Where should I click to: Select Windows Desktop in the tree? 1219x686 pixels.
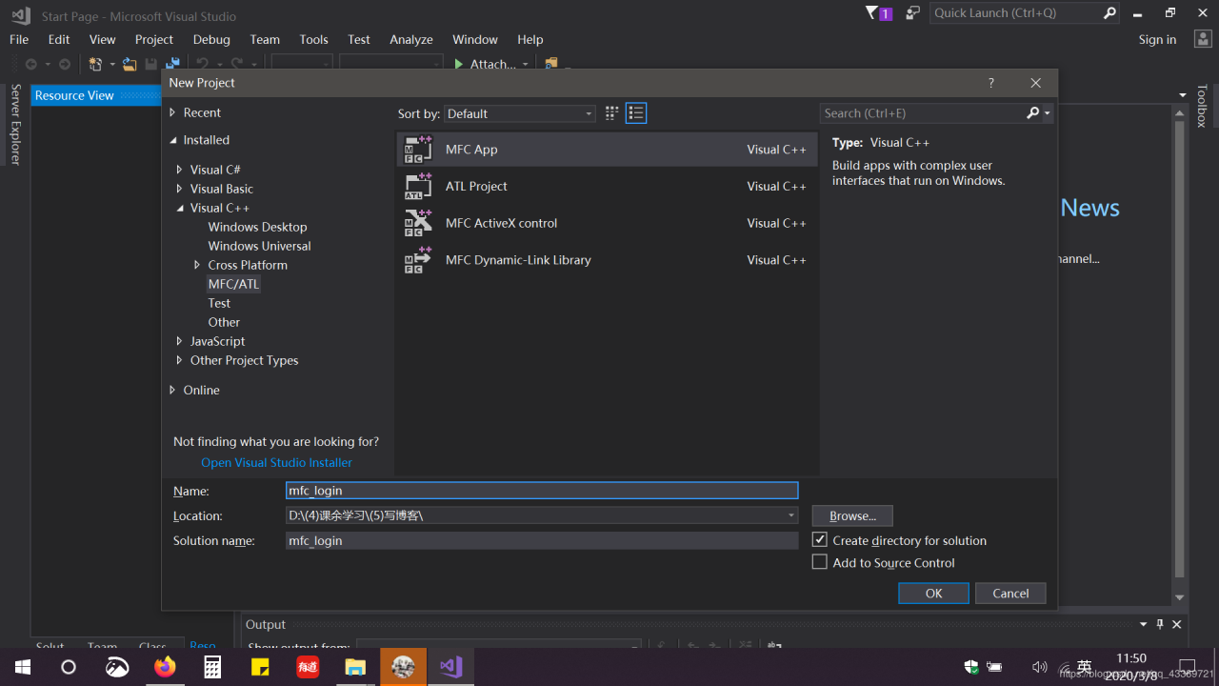point(257,227)
